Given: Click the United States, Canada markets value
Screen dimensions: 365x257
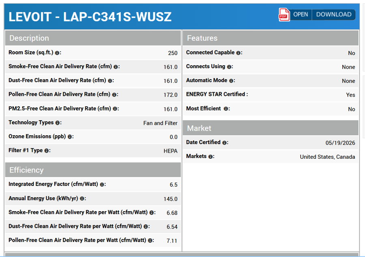Looking at the screenshot, I should [328, 157].
